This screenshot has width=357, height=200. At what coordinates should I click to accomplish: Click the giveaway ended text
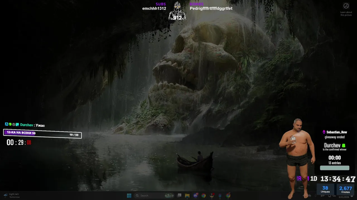335,137
